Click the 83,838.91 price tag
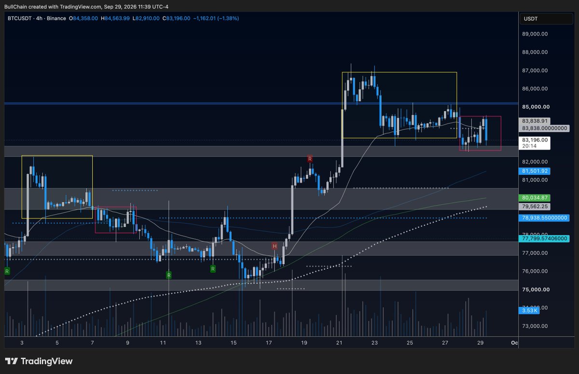This screenshot has height=374, width=579. (x=535, y=121)
